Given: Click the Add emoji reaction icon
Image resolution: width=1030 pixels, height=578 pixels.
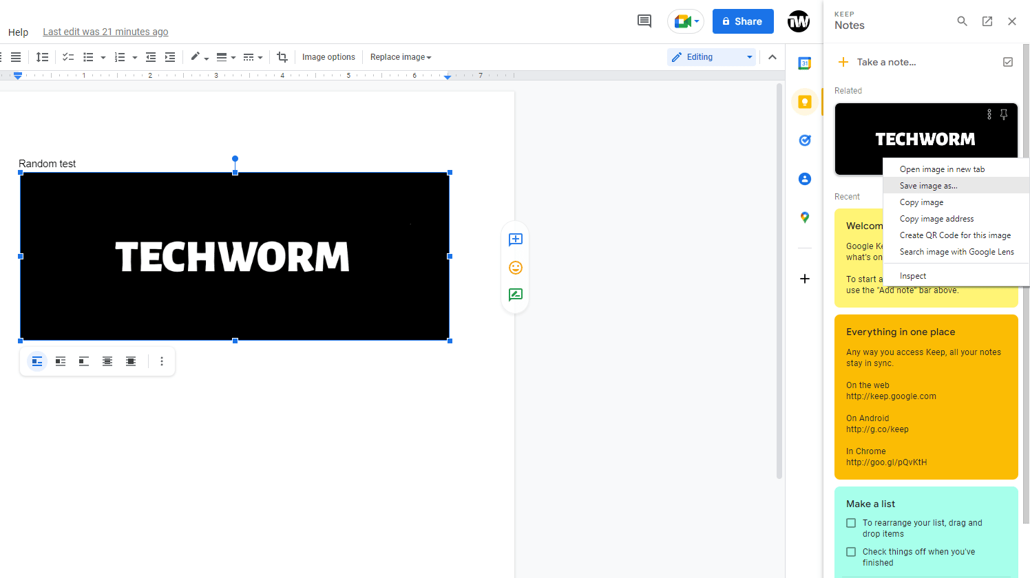Looking at the screenshot, I should [516, 268].
